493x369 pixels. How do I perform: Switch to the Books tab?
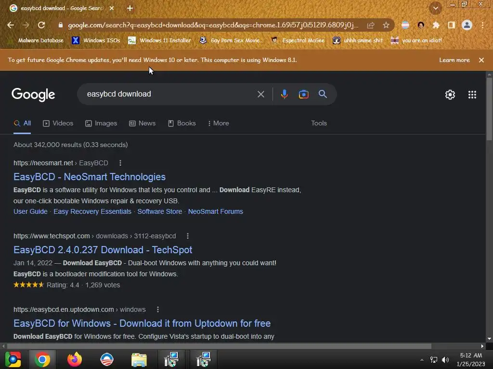pos(182,123)
